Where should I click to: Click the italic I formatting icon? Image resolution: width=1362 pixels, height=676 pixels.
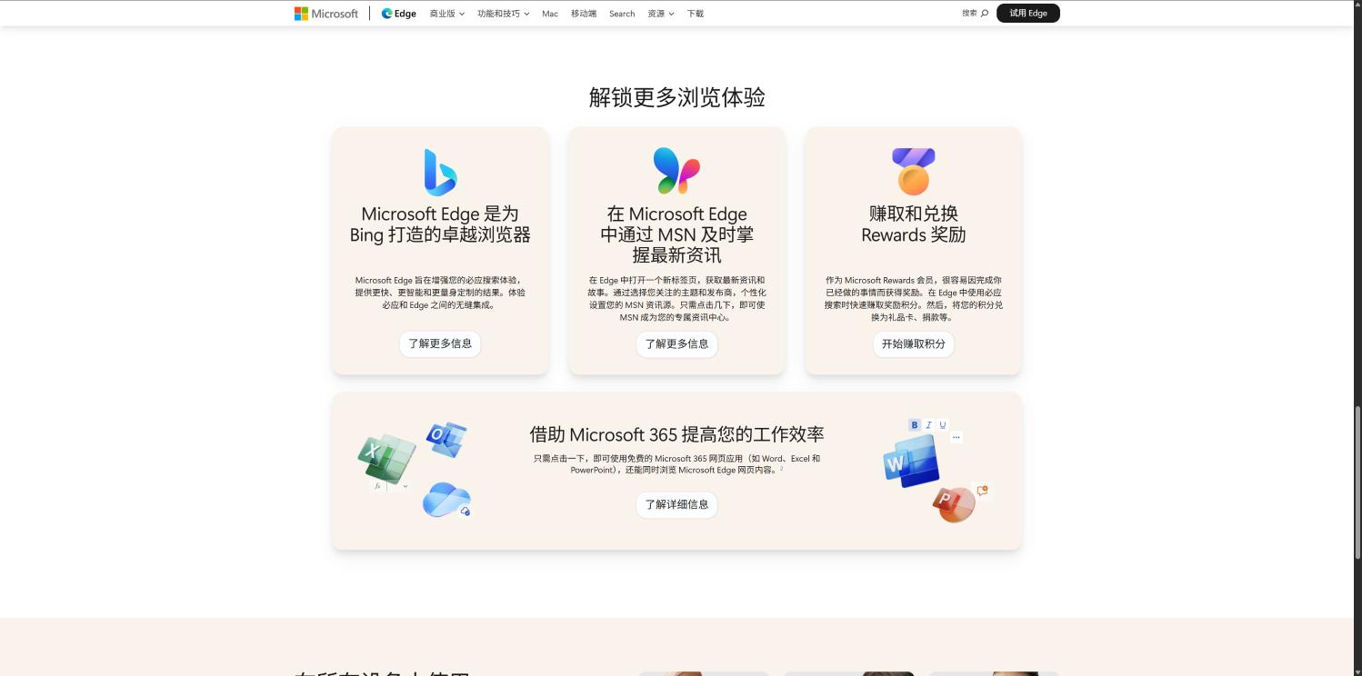pyautogui.click(x=928, y=425)
